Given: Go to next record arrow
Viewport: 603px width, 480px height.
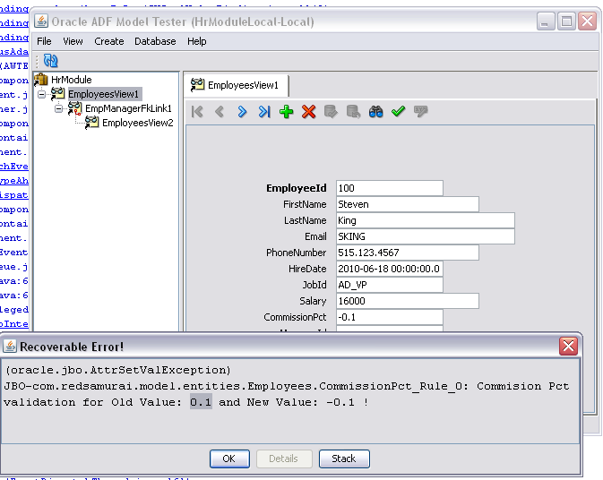Looking at the screenshot, I should [x=242, y=112].
